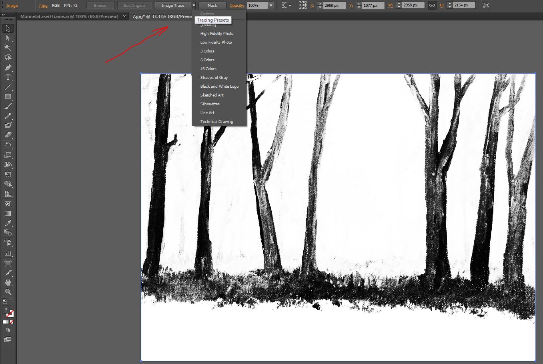Select the Blend tool
This screenshot has height=364, width=543.
click(x=8, y=233)
